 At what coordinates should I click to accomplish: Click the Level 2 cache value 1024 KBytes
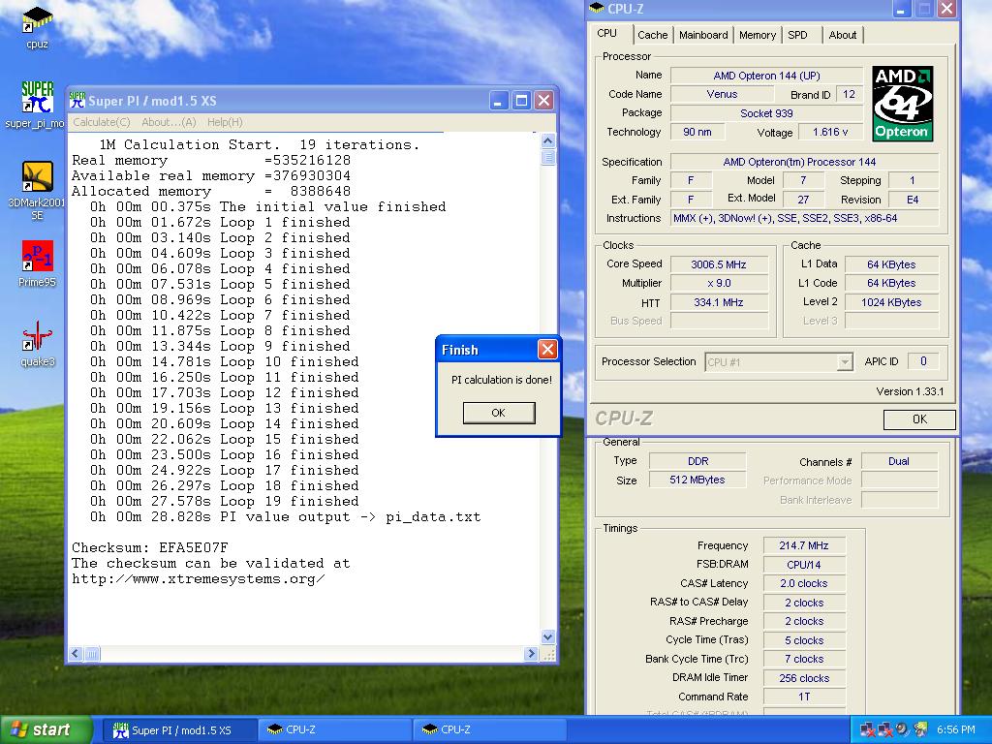[x=891, y=302]
